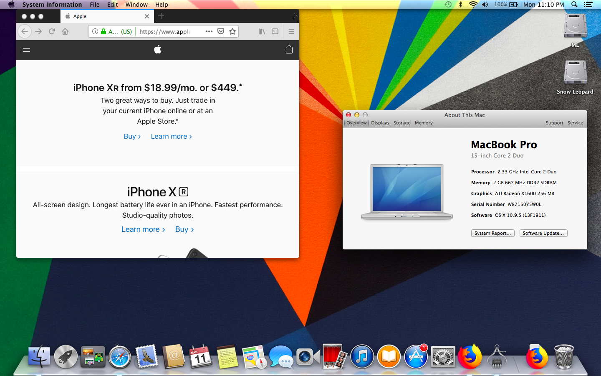The height and width of the screenshot is (376, 601).
Task: Open the System Information menu
Action: (x=52, y=5)
